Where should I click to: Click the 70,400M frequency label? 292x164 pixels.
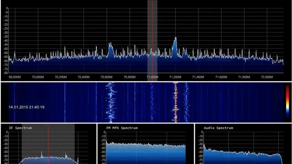[x=83, y=77]
